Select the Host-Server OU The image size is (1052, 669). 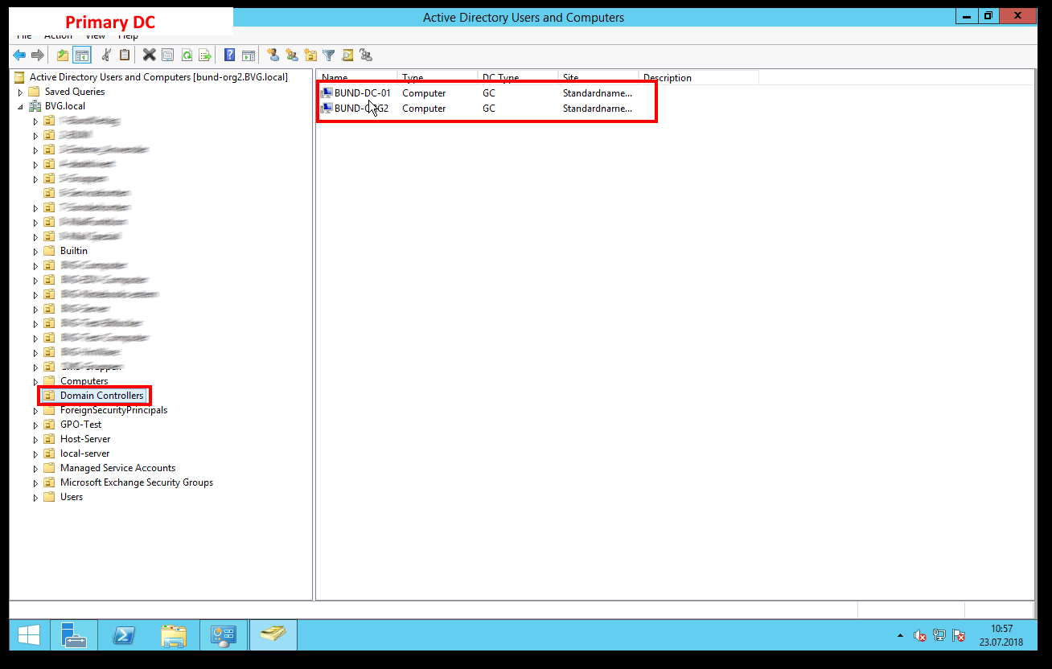point(85,439)
